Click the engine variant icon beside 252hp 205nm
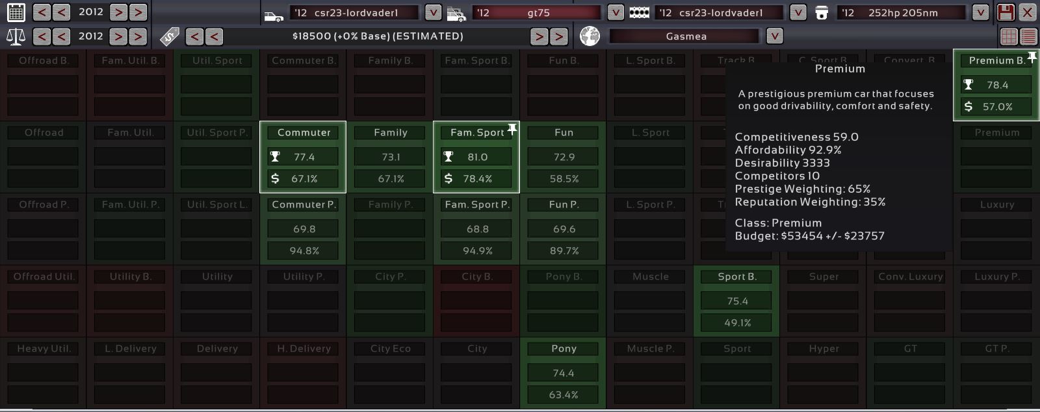 822,12
